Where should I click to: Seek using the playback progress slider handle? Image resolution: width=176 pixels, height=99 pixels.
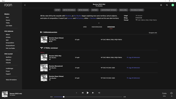click(x=64, y=97)
